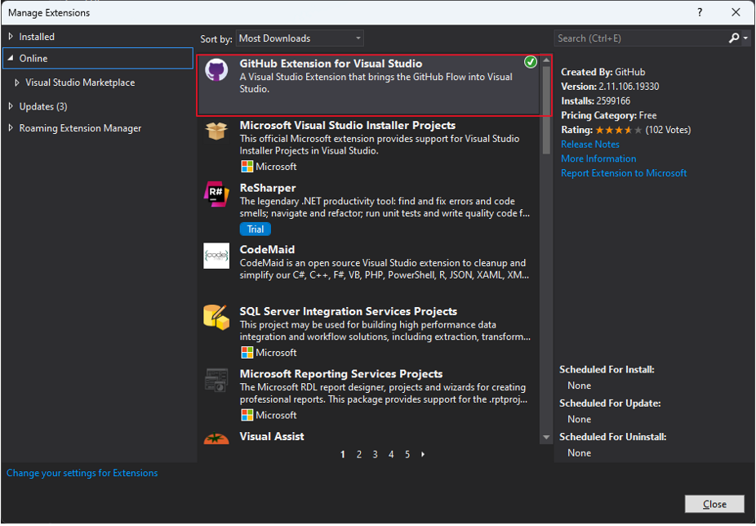Click Report Extension to Microsoft

(624, 172)
